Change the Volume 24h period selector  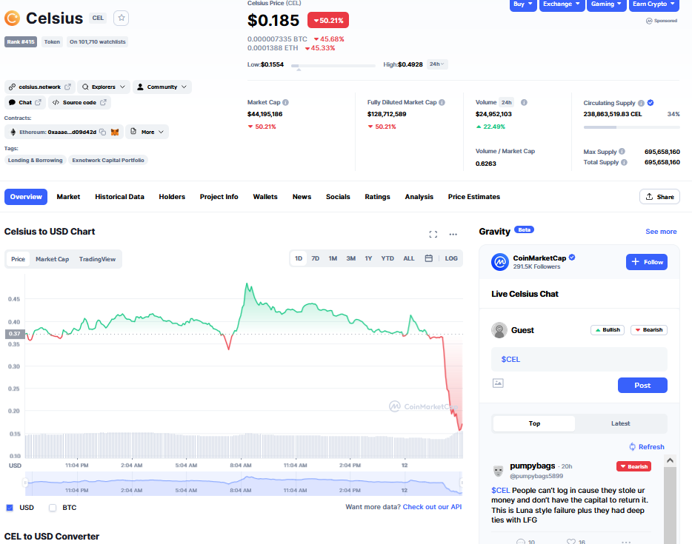506,102
